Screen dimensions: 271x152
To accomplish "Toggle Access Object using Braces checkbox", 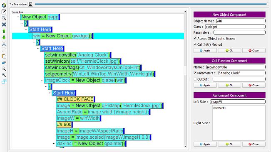I will [195, 38].
